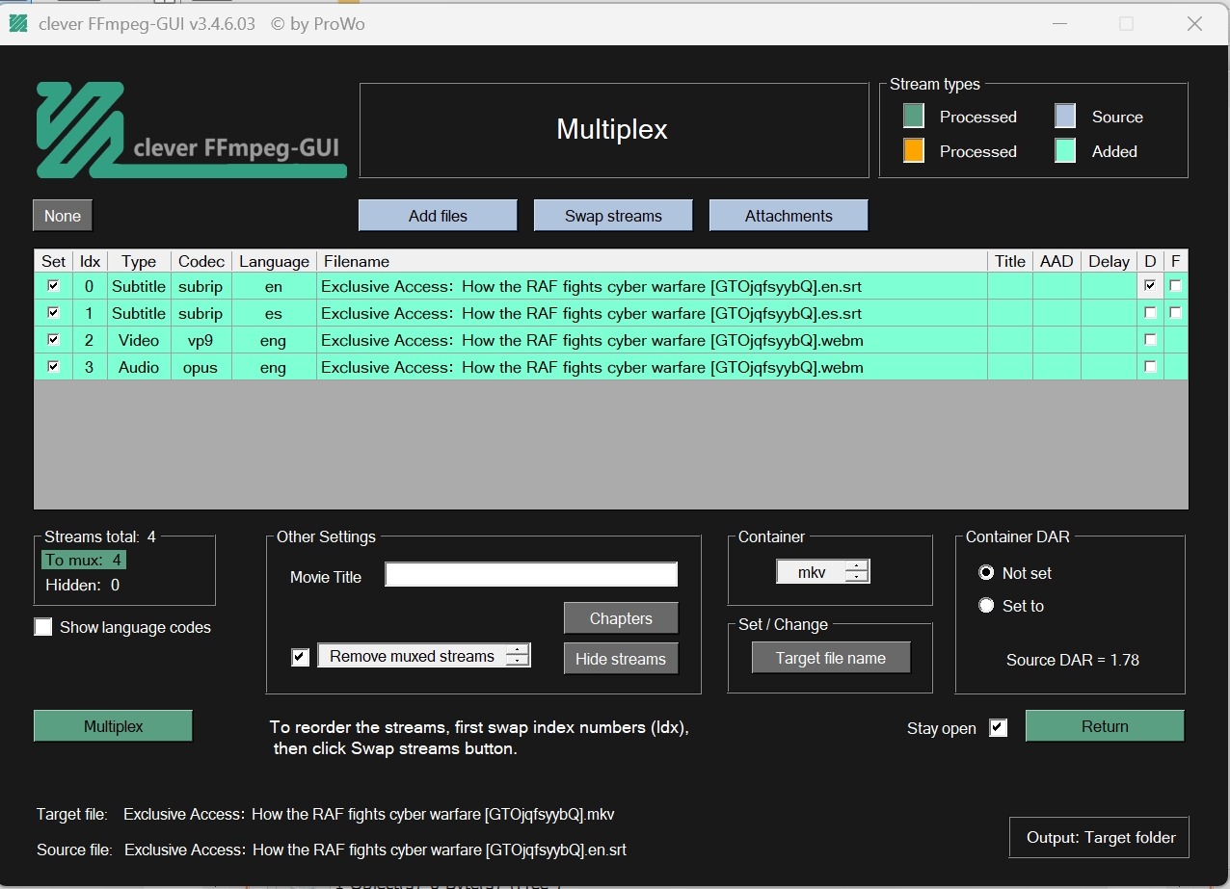Click the Output: Target folder button

tap(1100, 838)
